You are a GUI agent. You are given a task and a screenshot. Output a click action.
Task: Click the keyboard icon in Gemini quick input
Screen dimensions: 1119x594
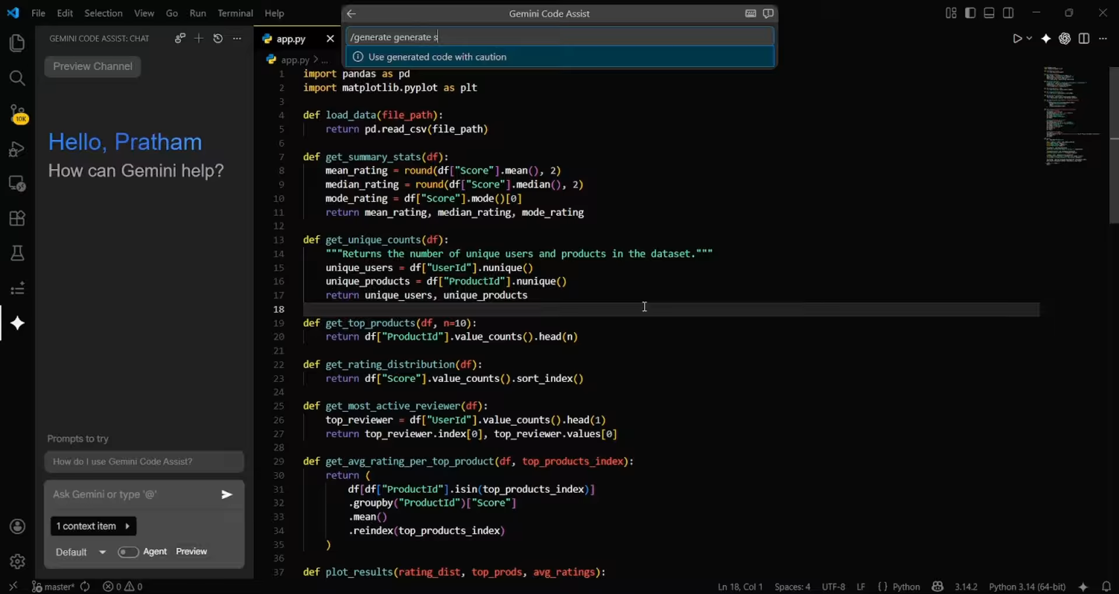(750, 13)
